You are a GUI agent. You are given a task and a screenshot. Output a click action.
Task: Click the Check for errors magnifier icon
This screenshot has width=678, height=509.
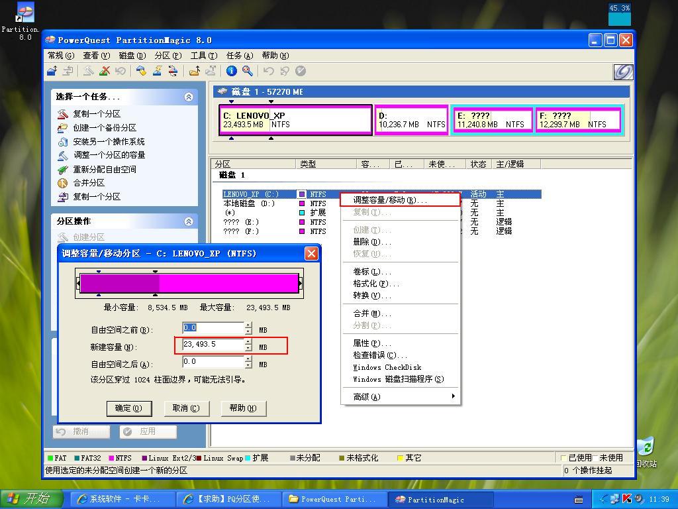(x=248, y=71)
